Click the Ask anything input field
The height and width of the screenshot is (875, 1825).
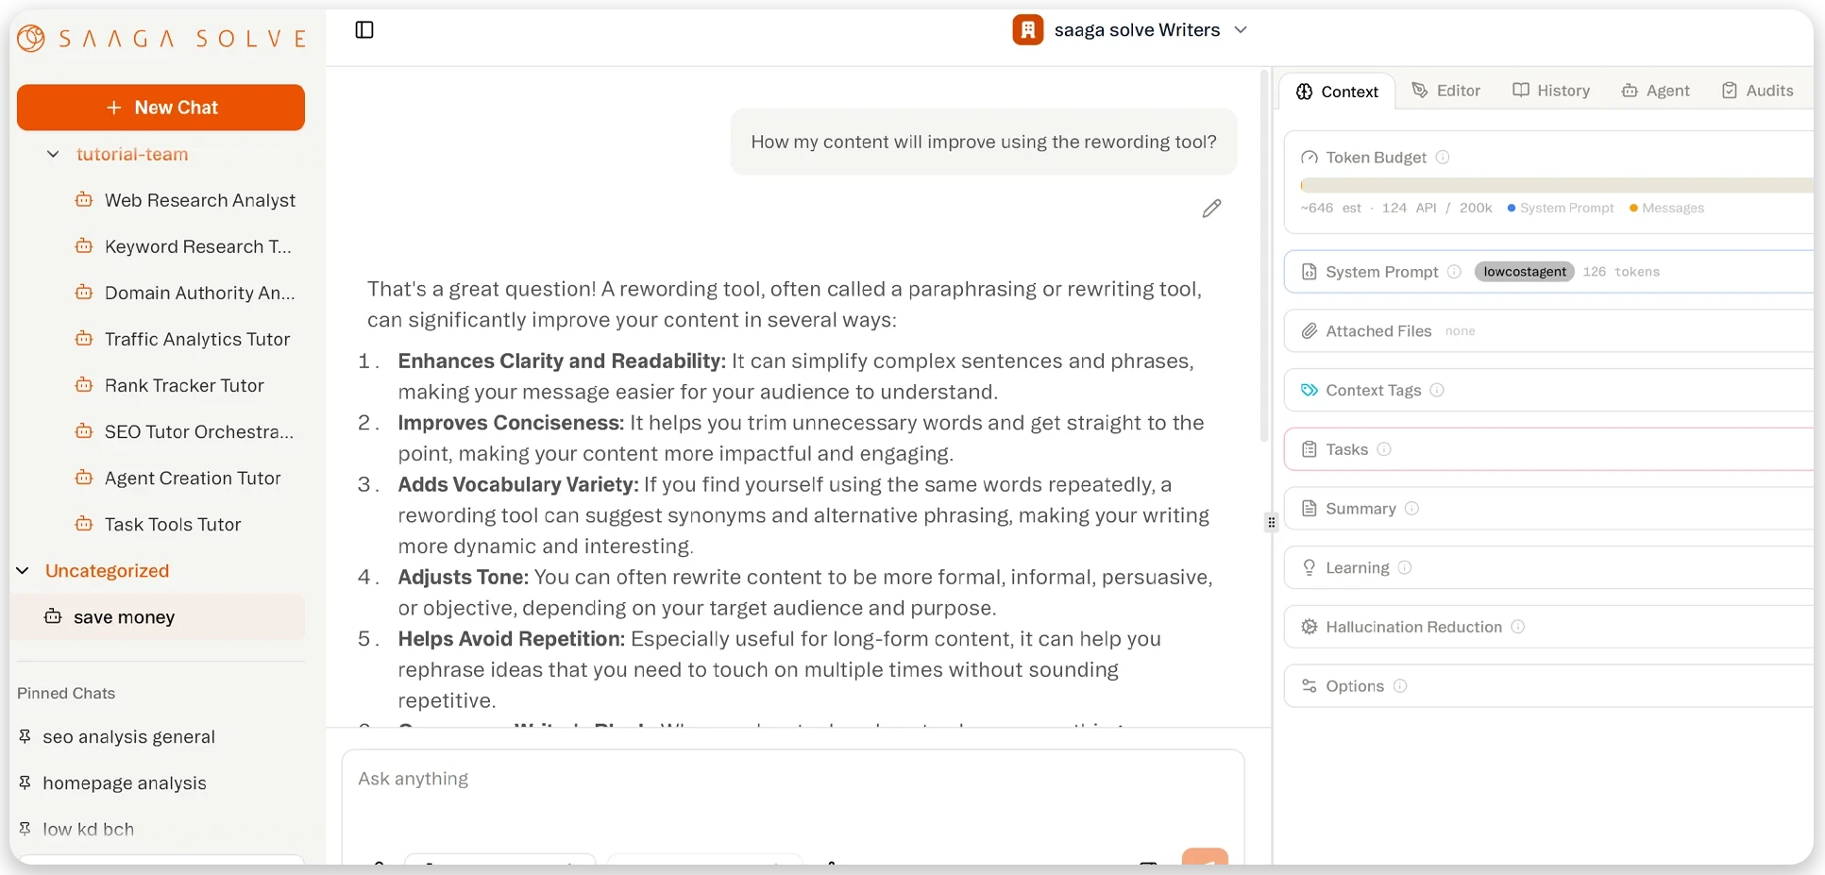pyautogui.click(x=791, y=779)
